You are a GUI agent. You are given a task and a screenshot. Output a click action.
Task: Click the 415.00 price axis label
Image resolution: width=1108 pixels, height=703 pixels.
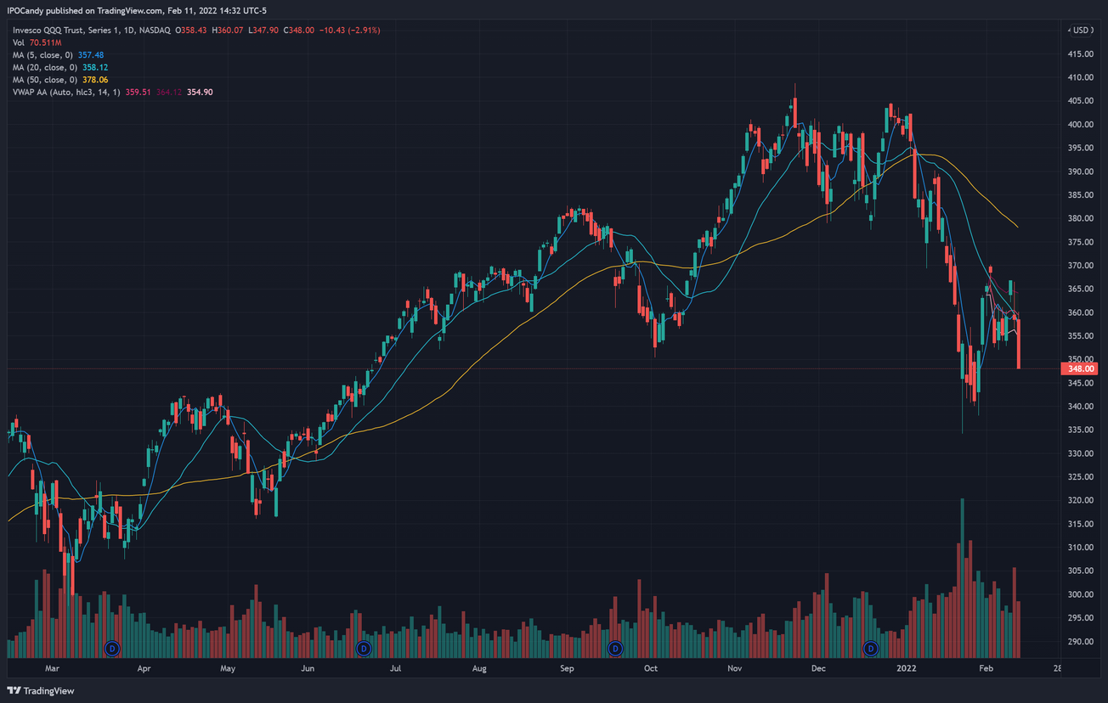click(1080, 53)
